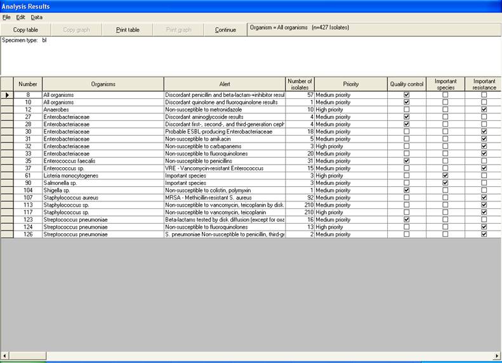
Task: Select the Shigella sp. cell
Action: point(103,191)
